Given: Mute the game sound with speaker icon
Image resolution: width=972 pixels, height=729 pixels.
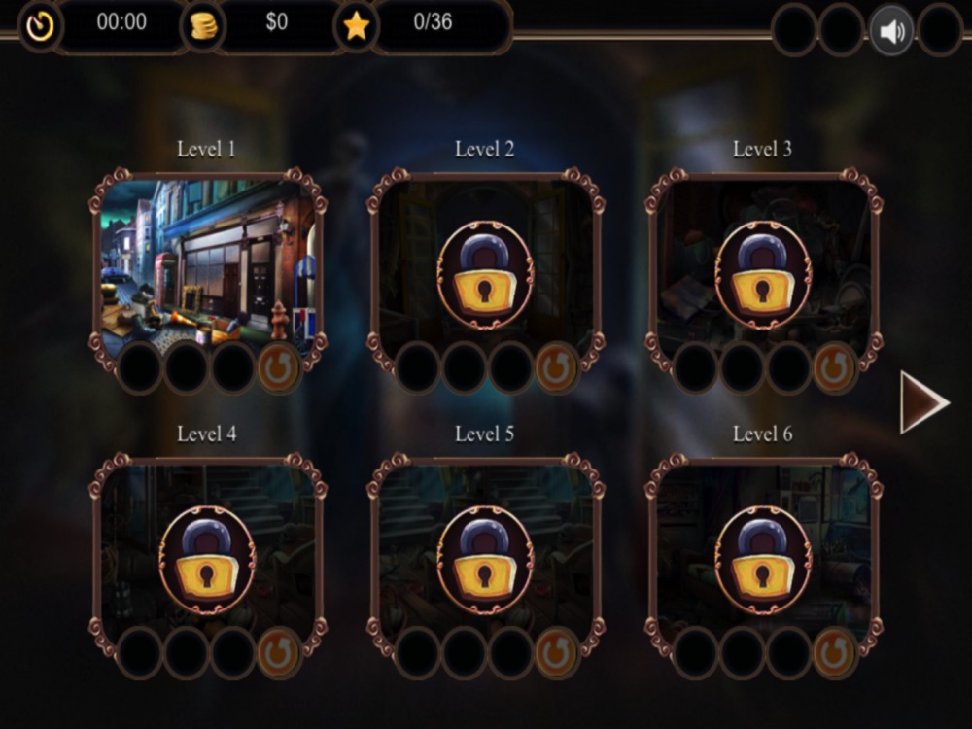Looking at the screenshot, I should pyautogui.click(x=890, y=31).
